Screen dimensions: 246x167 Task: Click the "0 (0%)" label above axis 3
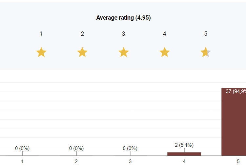pos(130,148)
